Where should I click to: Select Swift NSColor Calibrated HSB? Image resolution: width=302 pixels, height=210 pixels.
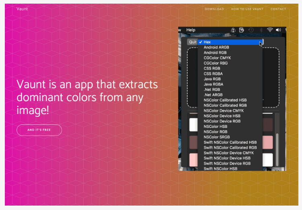230,143
